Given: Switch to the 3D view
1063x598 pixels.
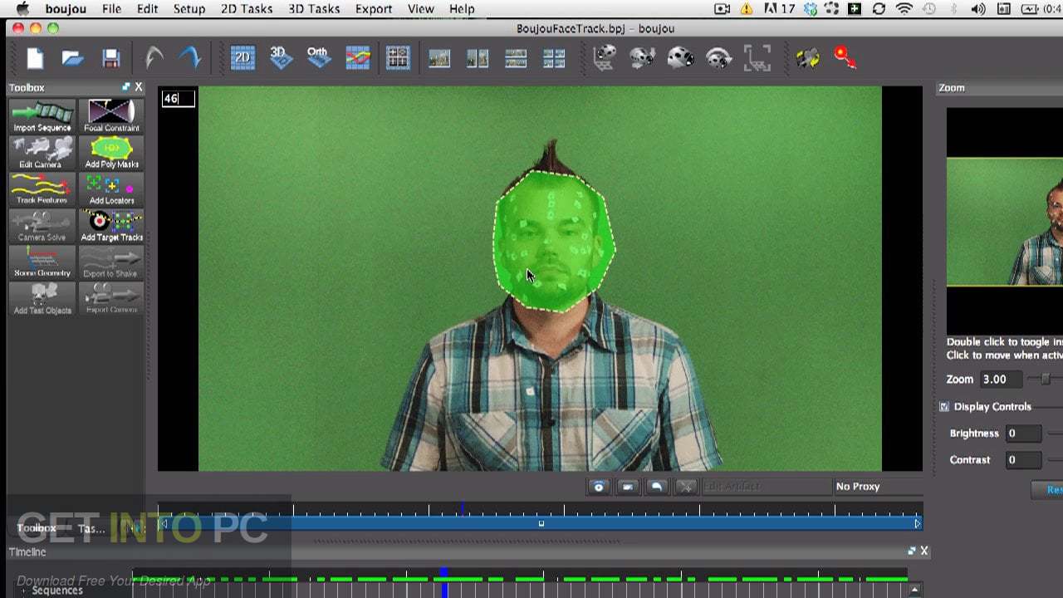Looking at the screenshot, I should [280, 57].
